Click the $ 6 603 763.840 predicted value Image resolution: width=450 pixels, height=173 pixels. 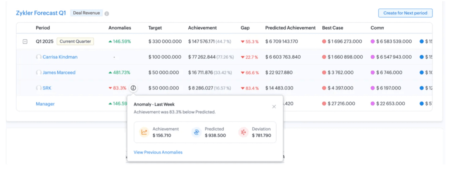click(283, 57)
